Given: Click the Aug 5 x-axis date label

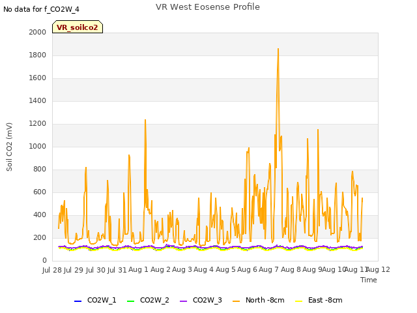Looking at the screenshot, I should coord(225,270).
